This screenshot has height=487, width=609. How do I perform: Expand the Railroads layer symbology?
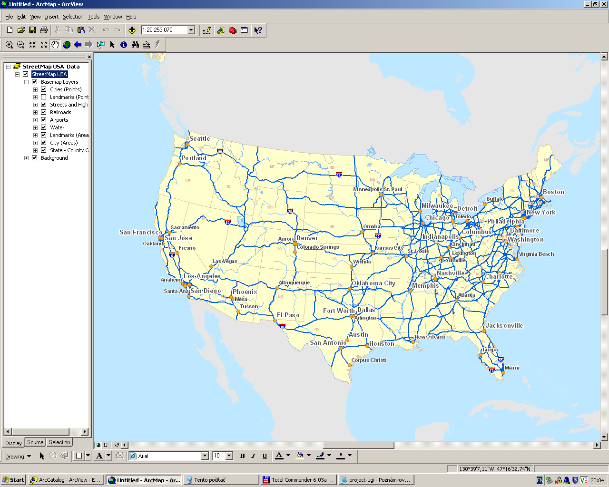pyautogui.click(x=35, y=112)
